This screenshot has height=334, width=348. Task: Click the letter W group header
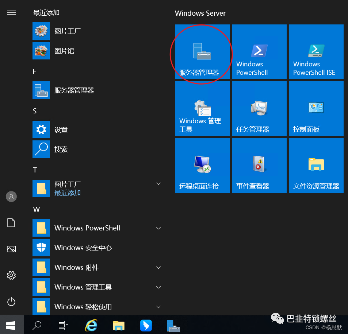(x=37, y=209)
